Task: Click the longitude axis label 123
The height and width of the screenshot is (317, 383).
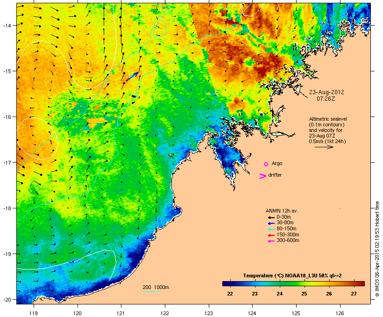Action: (x=209, y=313)
